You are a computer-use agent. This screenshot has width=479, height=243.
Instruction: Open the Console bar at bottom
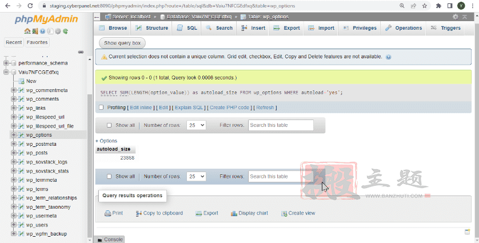[109, 240]
